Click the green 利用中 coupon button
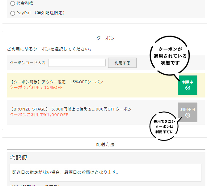Screen dimensions: 207x186 pyautogui.click(x=188, y=85)
